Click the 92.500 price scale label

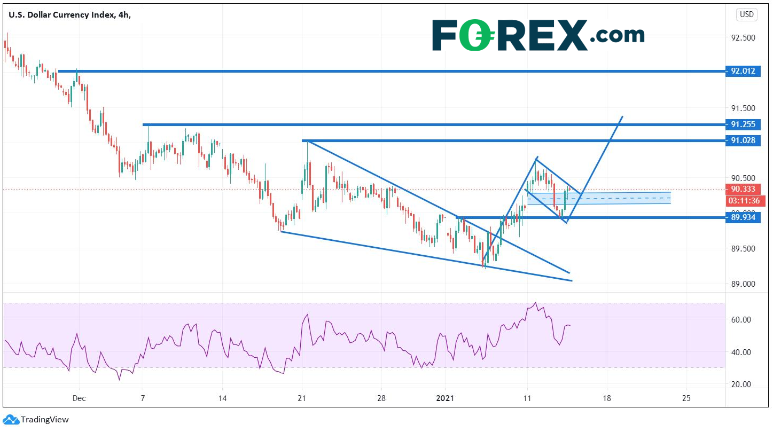tap(743, 38)
